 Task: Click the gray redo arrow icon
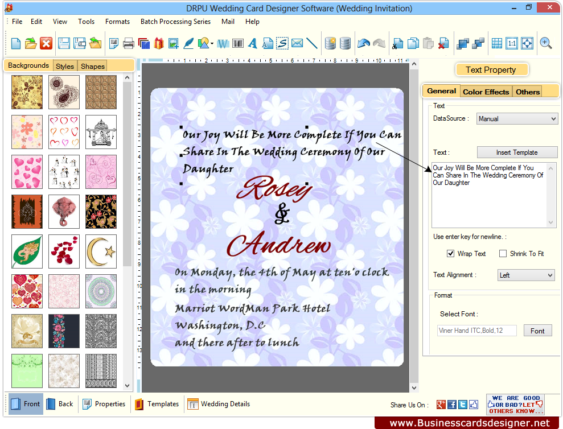pyautogui.click(x=379, y=43)
